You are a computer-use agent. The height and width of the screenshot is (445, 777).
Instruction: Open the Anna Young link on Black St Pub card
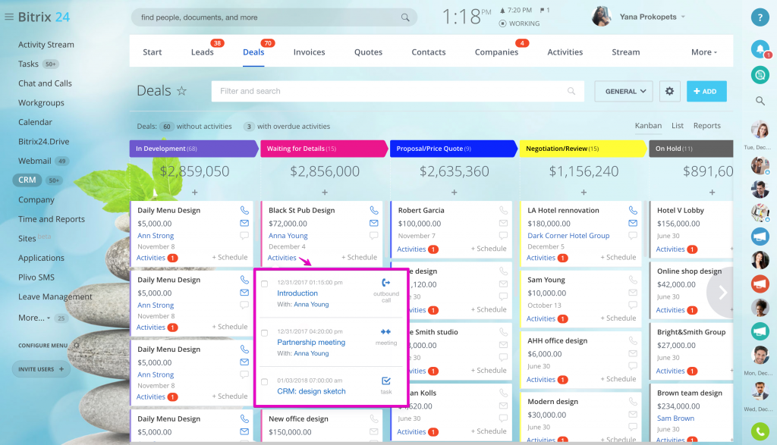(x=288, y=236)
